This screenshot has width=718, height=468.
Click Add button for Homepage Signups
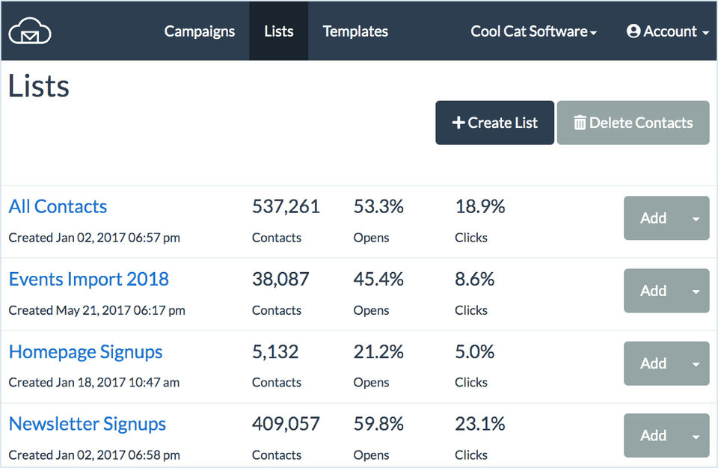[x=654, y=363]
